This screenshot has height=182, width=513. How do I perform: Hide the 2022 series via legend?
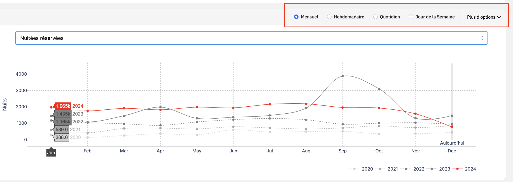(419, 169)
